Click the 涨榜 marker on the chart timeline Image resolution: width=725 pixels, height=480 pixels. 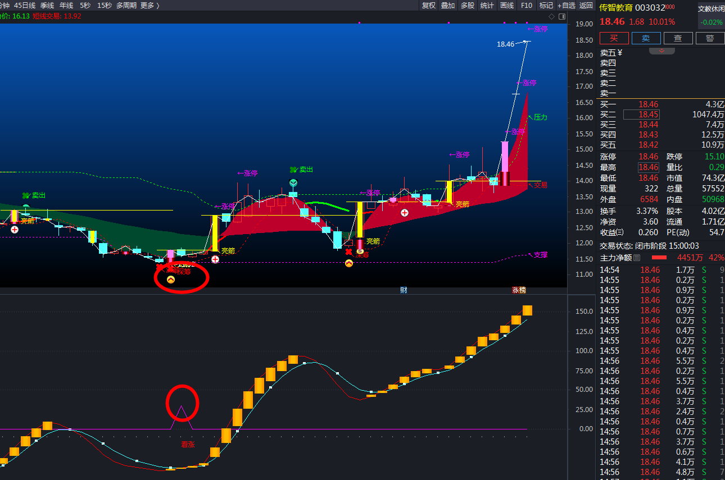pyautogui.click(x=519, y=290)
